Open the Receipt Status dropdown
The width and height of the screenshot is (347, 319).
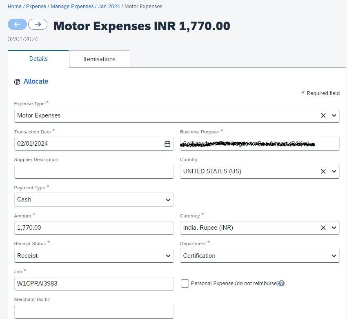click(94, 256)
